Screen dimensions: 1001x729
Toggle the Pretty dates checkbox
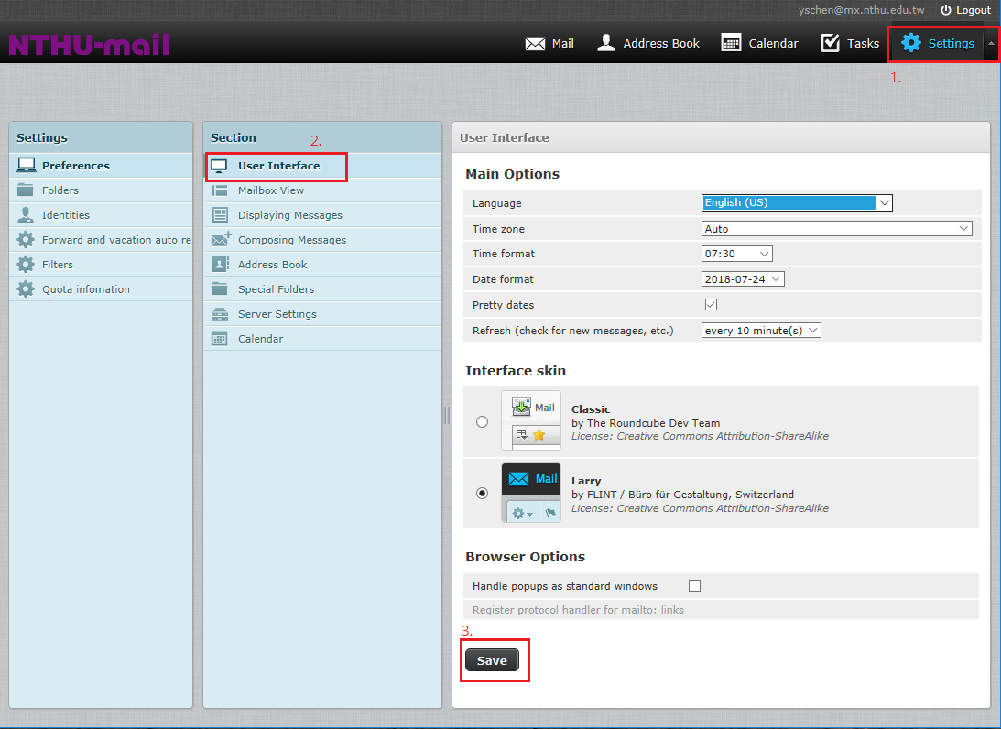coord(711,305)
